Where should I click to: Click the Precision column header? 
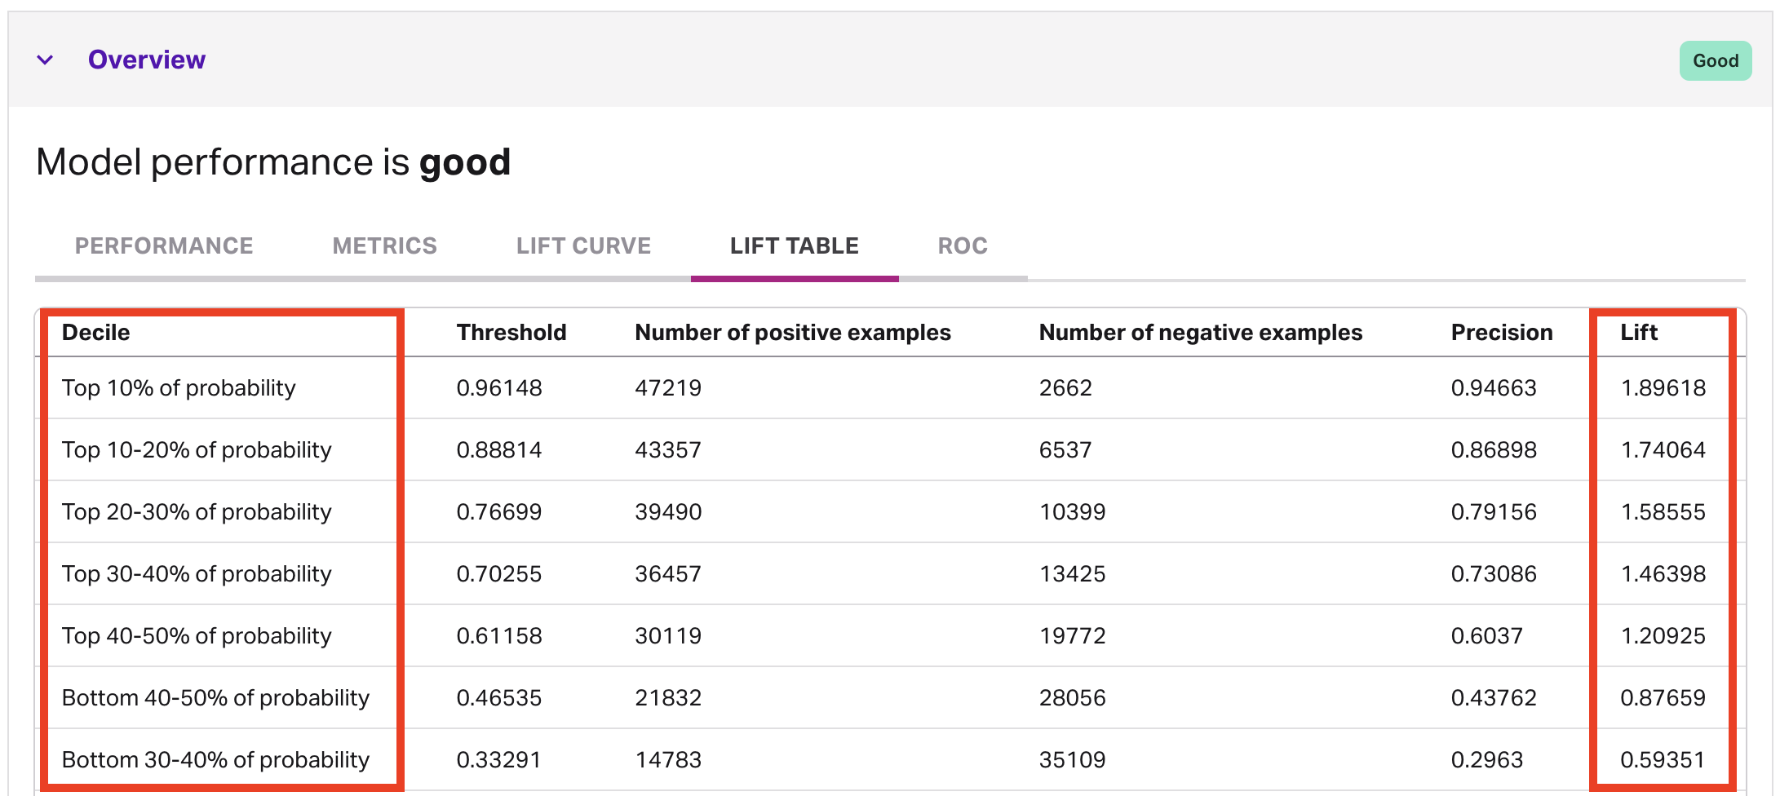tap(1501, 332)
